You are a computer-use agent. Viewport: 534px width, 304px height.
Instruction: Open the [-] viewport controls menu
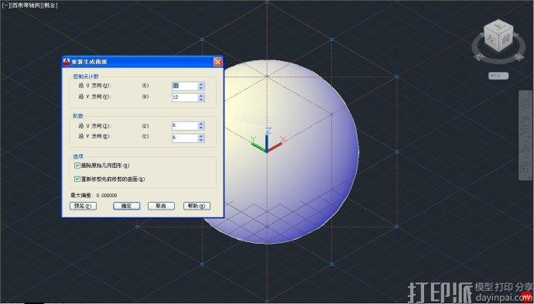point(6,5)
